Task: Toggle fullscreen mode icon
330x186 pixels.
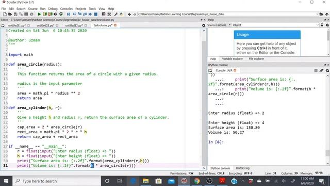Action: (109, 14)
